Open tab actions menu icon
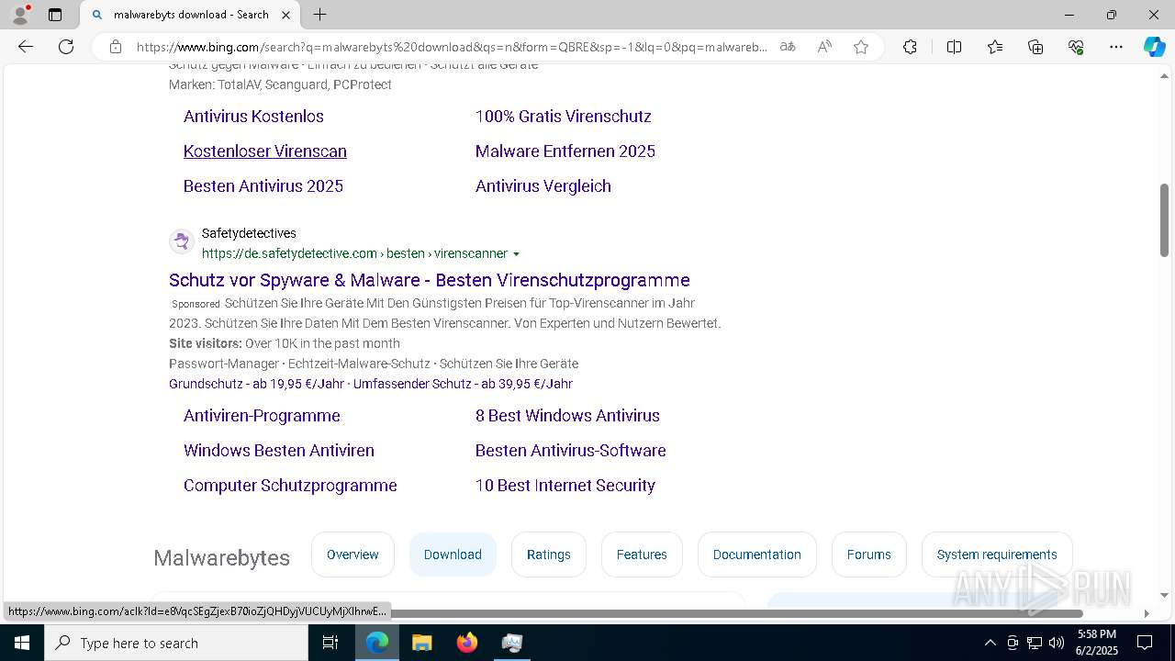This screenshot has height=661, width=1175. point(55,15)
